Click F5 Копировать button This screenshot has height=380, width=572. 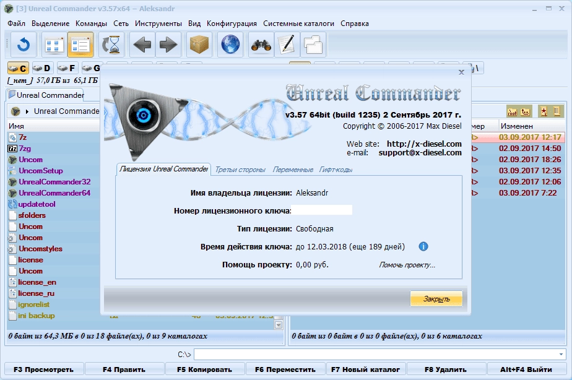point(205,369)
